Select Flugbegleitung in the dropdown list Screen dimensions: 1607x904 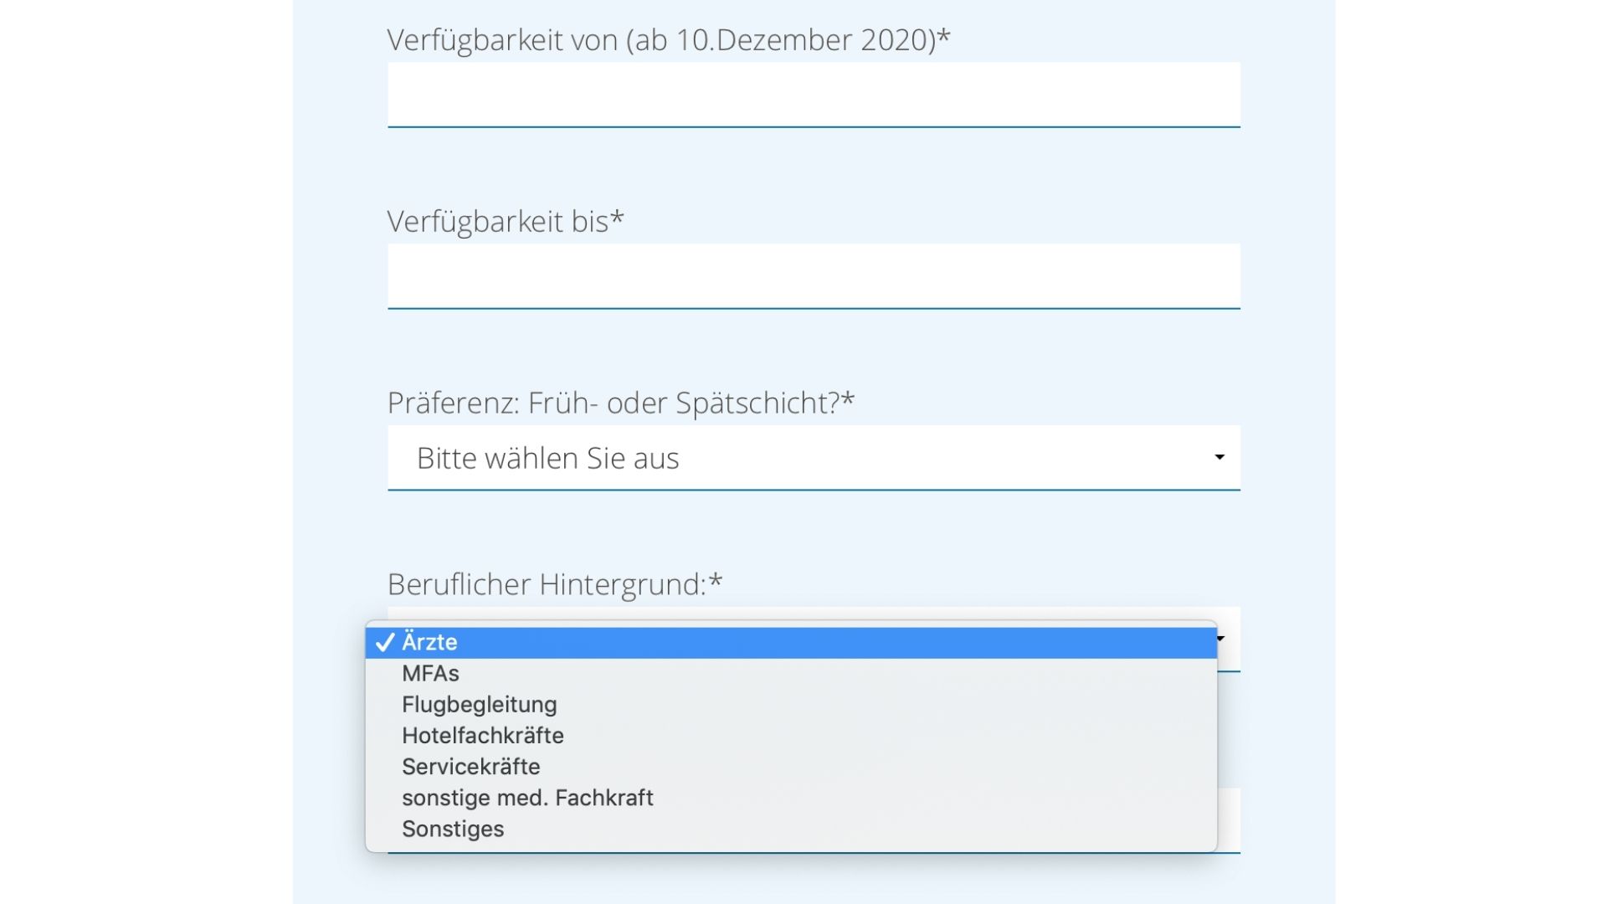479,705
